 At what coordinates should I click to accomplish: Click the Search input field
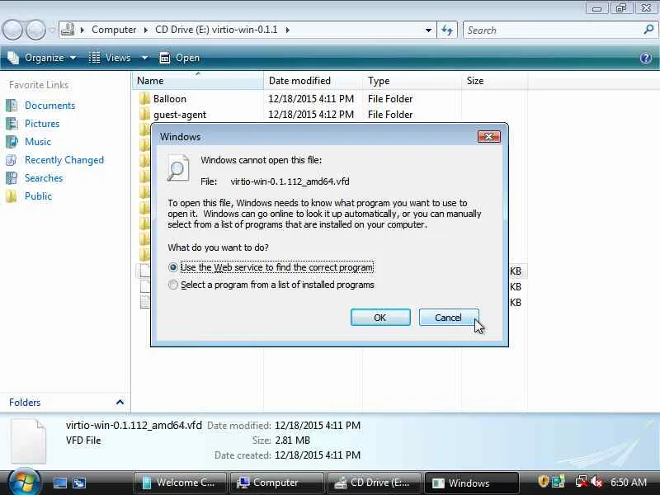554,30
